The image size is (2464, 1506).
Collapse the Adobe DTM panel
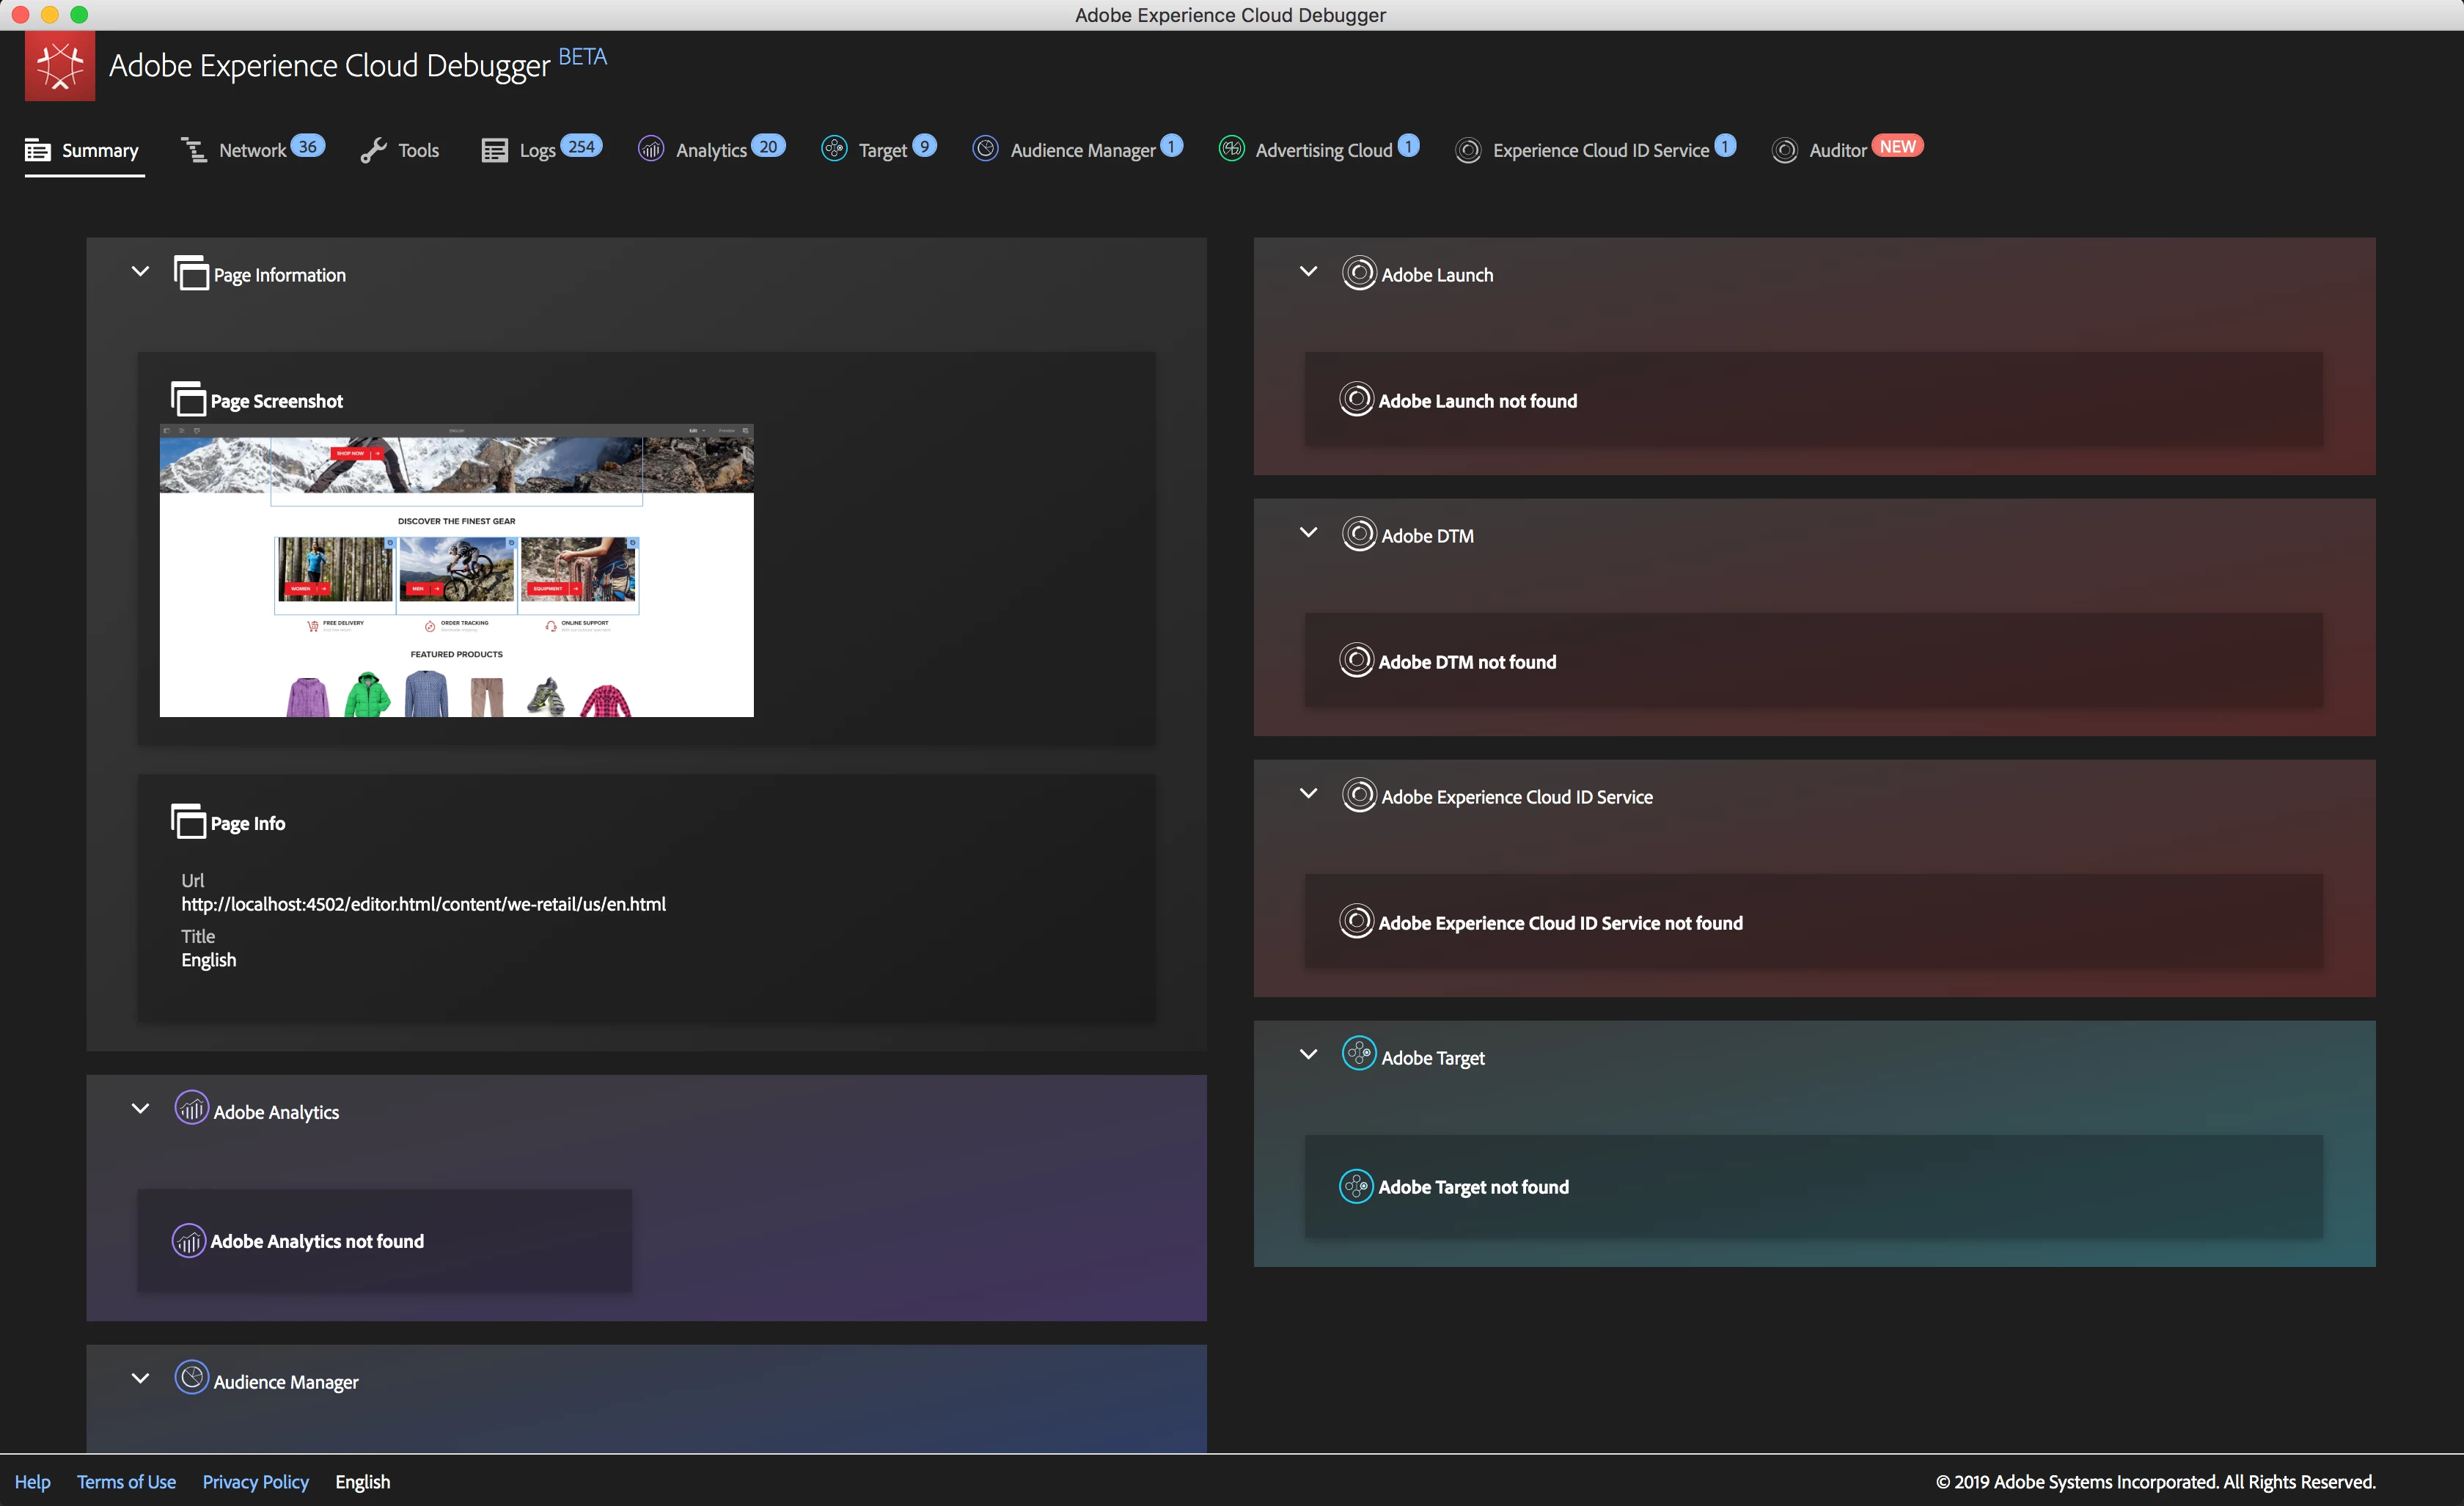pyautogui.click(x=1308, y=533)
